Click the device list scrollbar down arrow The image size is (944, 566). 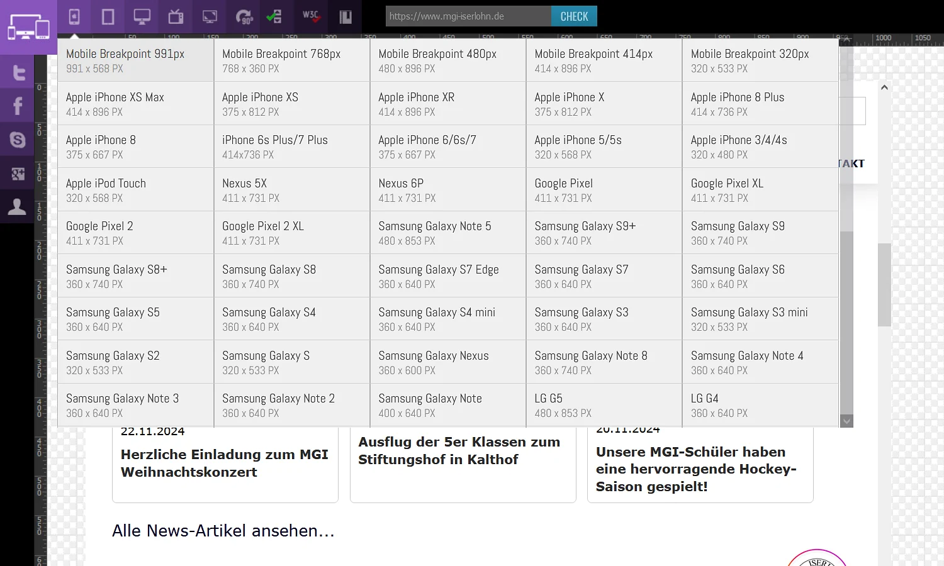pyautogui.click(x=846, y=421)
